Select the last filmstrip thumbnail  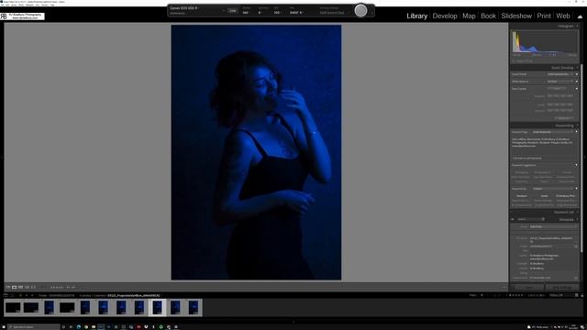coord(194,308)
